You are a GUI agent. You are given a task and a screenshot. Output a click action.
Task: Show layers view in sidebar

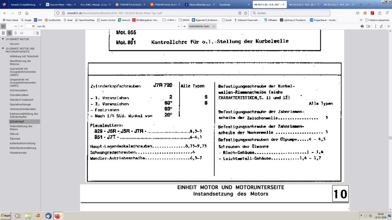(22, 33)
